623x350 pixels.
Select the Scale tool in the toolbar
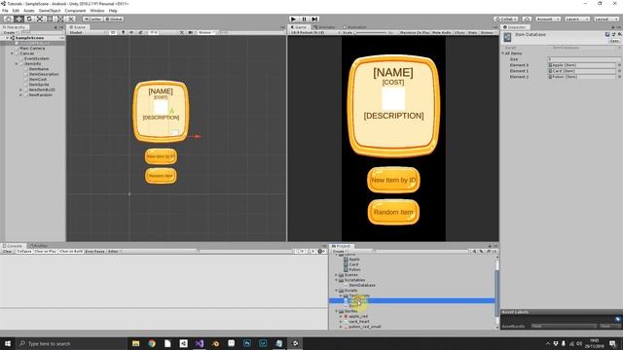tap(39, 18)
